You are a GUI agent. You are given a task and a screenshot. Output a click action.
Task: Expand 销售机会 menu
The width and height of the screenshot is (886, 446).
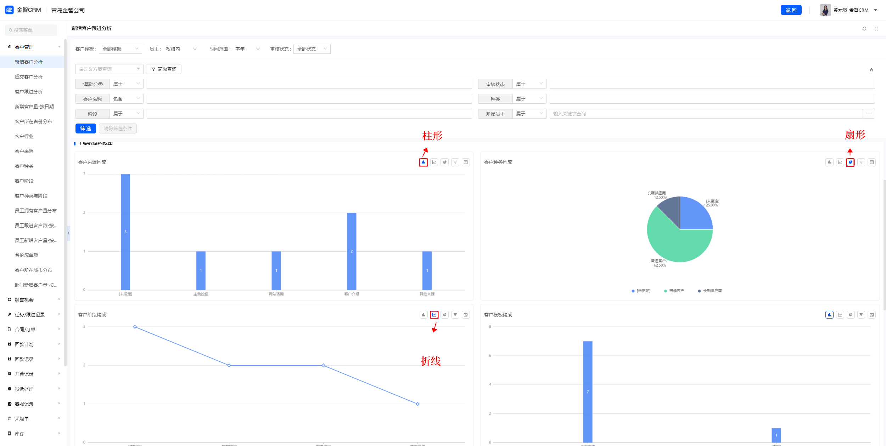click(x=34, y=300)
